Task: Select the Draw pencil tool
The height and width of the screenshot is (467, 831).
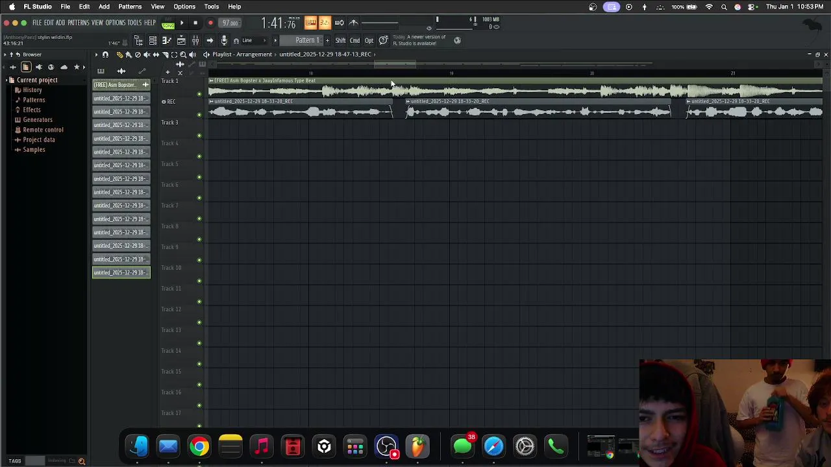Action: 119,54
